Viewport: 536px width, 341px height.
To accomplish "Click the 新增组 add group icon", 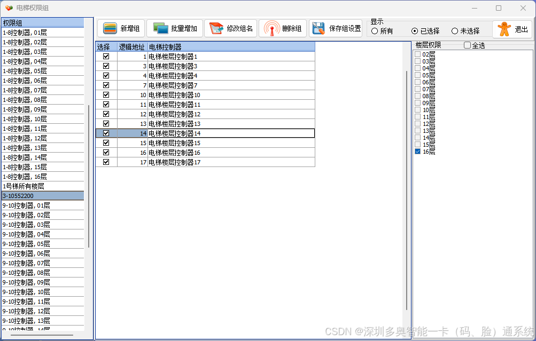I will tap(110, 28).
